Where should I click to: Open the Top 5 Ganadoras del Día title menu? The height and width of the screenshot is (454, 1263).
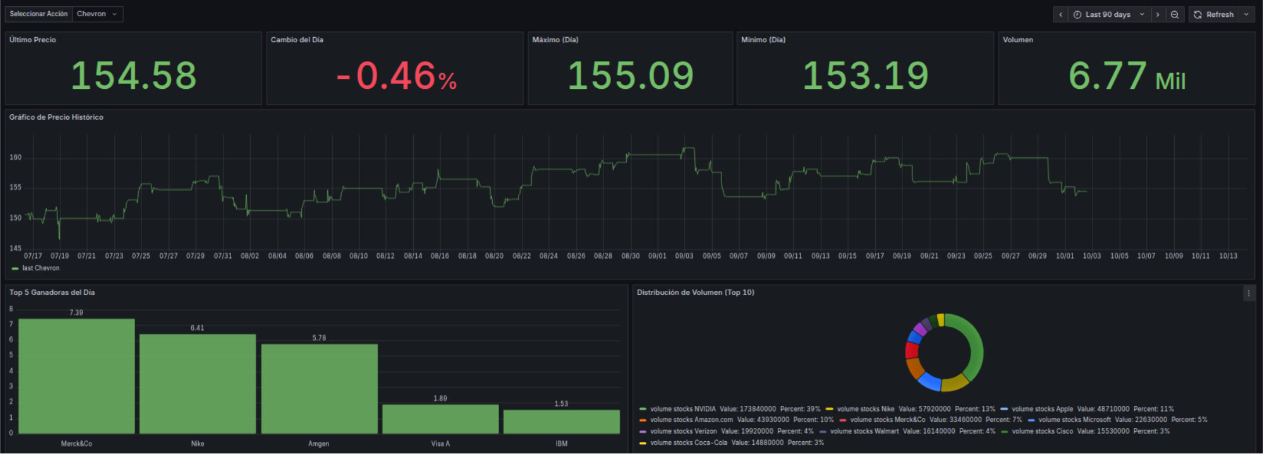point(52,293)
